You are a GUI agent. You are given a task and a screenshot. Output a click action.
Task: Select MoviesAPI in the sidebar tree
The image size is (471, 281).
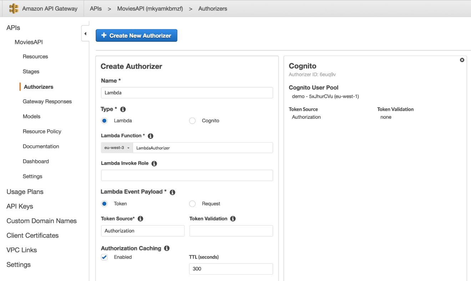click(x=29, y=42)
